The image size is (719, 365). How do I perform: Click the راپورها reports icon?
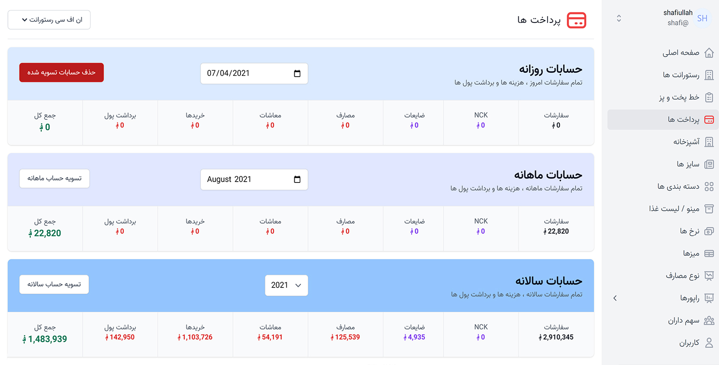[709, 298]
